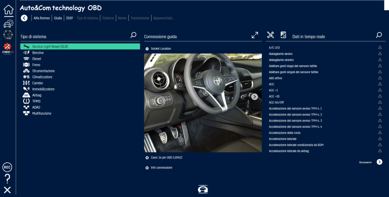Go back using the left arrow button
Viewport: 389px width, 197px height.
click(x=24, y=18)
